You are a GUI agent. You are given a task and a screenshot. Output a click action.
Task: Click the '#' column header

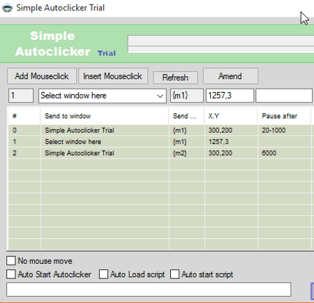point(24,116)
